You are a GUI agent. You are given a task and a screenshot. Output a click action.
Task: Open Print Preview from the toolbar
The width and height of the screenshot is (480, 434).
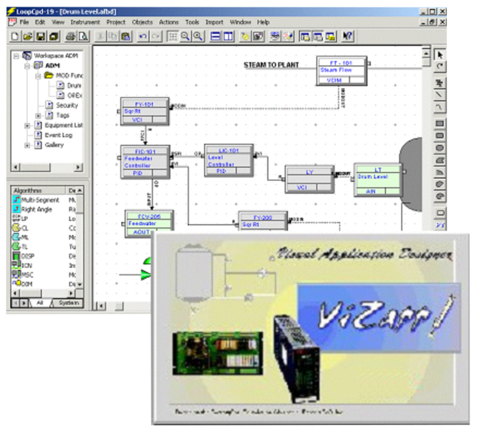pos(83,36)
